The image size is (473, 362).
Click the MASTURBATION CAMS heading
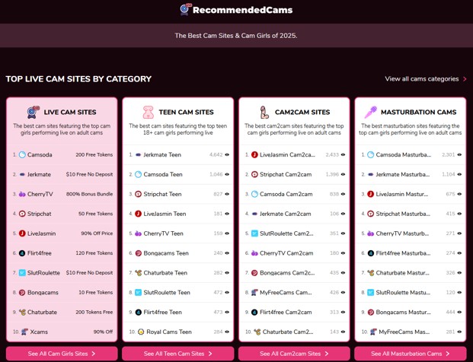pos(418,112)
